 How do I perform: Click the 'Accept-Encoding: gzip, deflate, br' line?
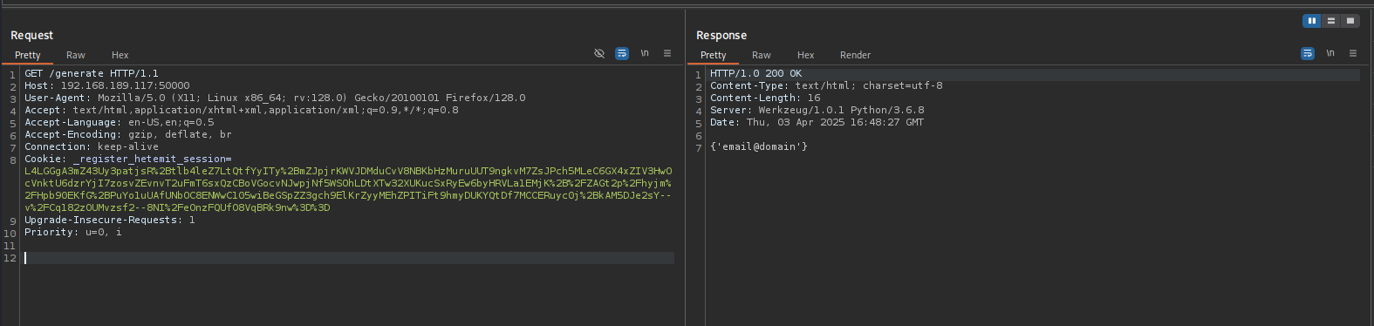(x=128, y=134)
